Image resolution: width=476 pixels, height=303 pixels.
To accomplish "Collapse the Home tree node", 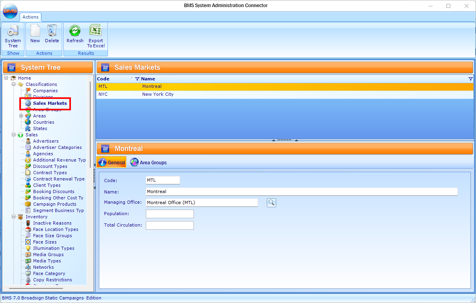I will (6, 78).
